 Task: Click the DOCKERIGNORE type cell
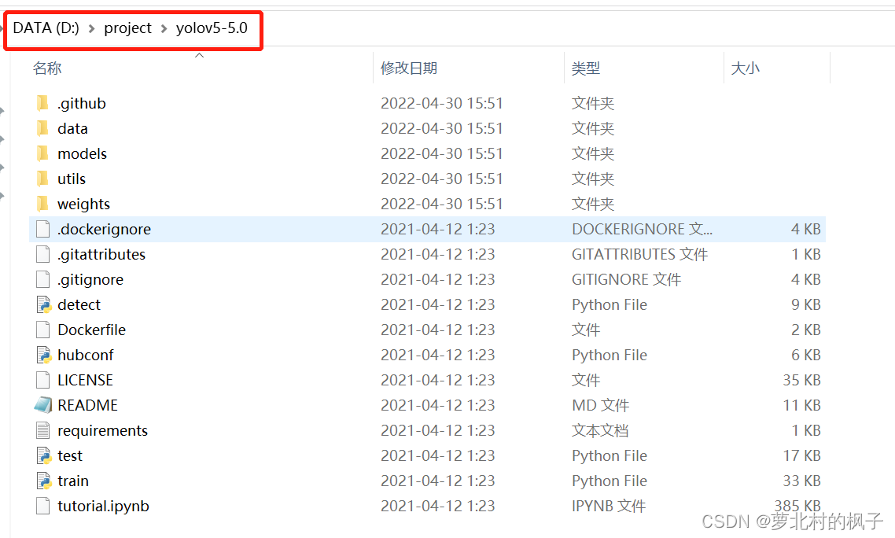tap(642, 229)
